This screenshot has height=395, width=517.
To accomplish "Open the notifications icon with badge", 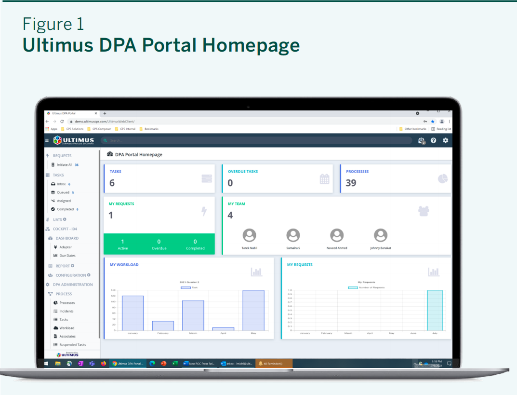I will 422,140.
